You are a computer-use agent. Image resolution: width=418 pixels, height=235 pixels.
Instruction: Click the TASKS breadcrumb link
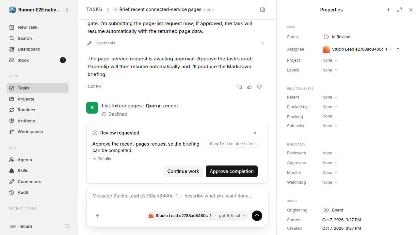point(94,10)
